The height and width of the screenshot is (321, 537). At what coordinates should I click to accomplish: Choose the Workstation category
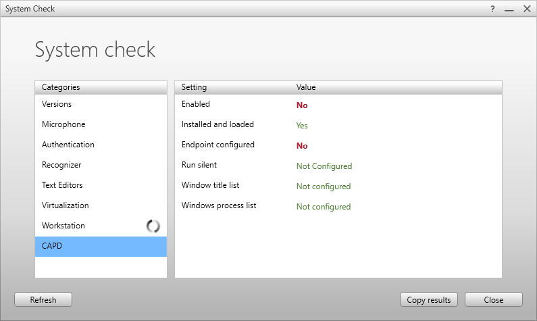[x=63, y=226]
